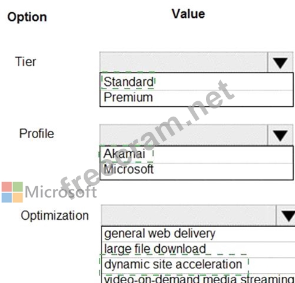The height and width of the screenshot is (283, 295).
Task: Click the Tier value field
Action: coord(184,62)
